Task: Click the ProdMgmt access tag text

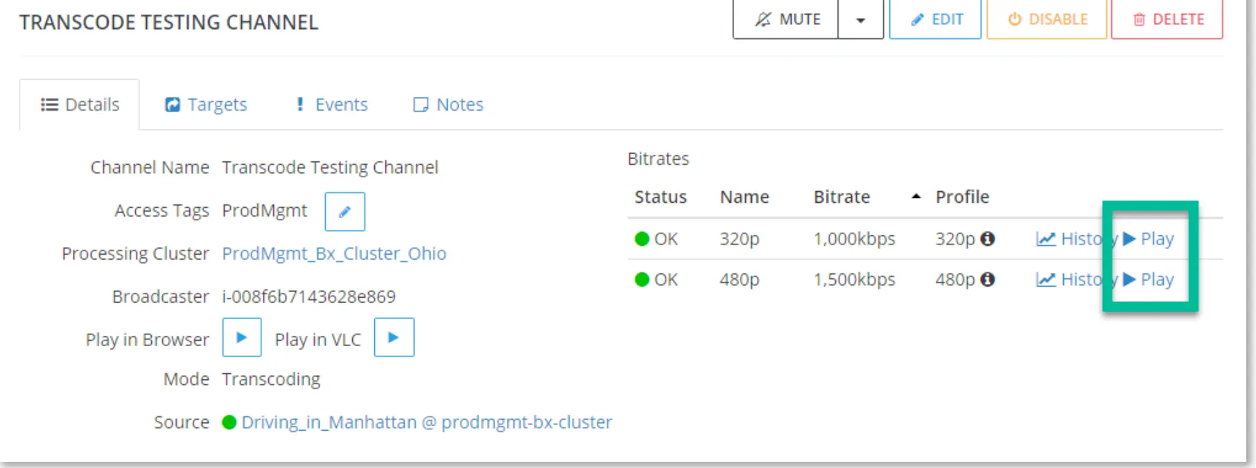Action: (264, 210)
